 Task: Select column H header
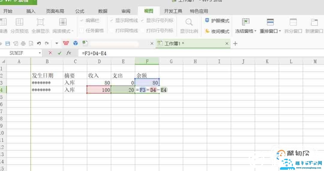click(x=195, y=61)
